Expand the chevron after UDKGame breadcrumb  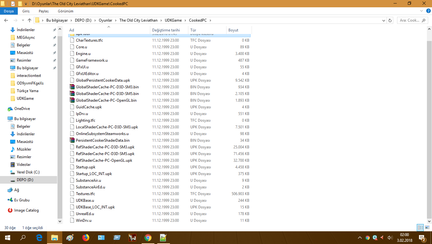tap(186, 20)
